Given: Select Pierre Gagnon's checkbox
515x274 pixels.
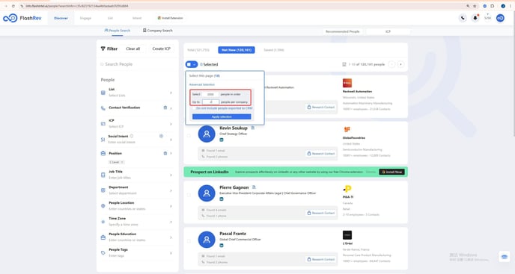Looking at the screenshot, I should (189, 195).
